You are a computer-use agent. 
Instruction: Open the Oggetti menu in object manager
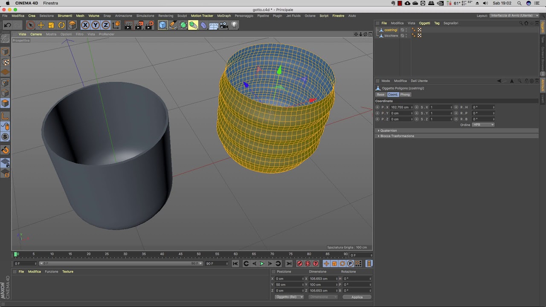pos(424,23)
